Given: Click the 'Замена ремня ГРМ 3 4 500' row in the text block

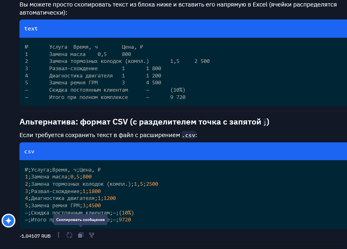Looking at the screenshot, I should coord(93,83).
